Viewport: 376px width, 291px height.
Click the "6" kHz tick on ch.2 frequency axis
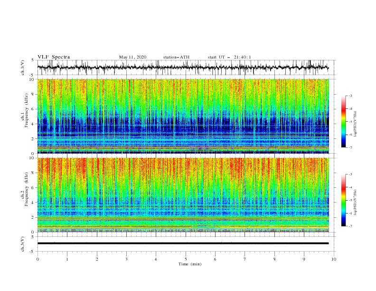click(x=34, y=188)
